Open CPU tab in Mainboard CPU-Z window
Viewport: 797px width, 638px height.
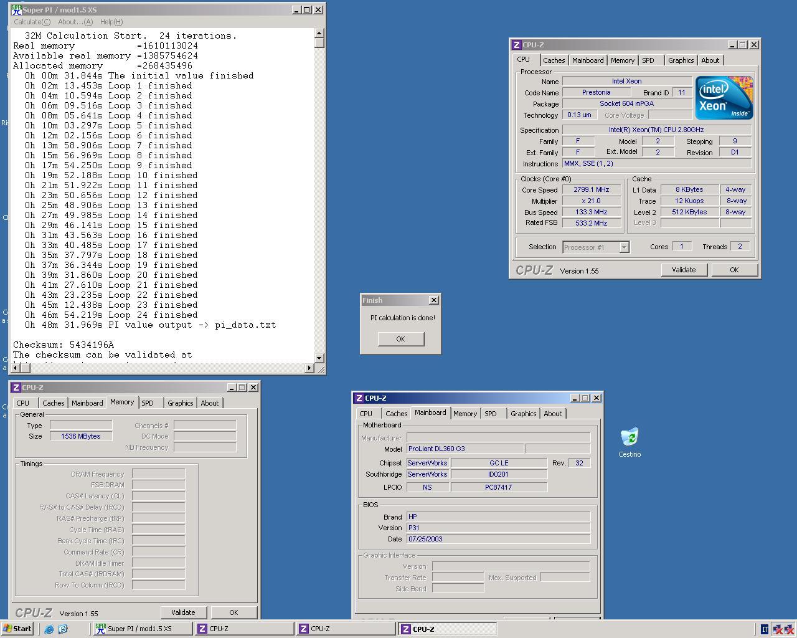point(366,414)
